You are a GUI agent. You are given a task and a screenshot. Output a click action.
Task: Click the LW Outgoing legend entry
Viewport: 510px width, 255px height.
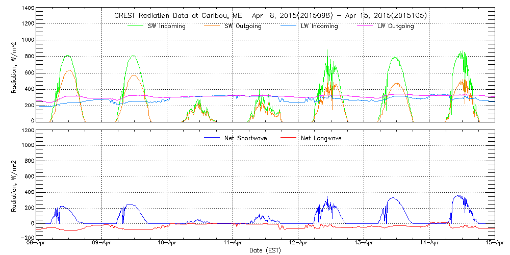pos(395,26)
